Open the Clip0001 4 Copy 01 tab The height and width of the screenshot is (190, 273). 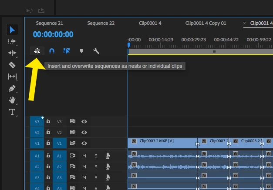click(x=206, y=23)
